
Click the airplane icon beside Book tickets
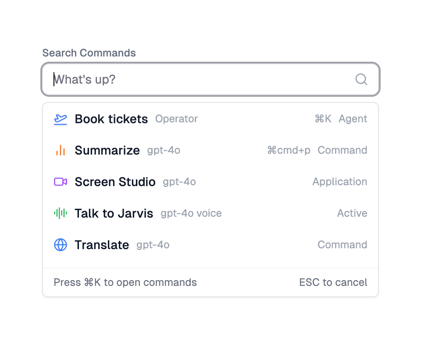[x=61, y=119]
